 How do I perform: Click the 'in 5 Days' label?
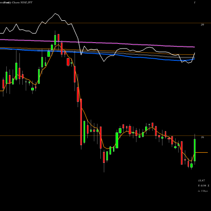203,191
